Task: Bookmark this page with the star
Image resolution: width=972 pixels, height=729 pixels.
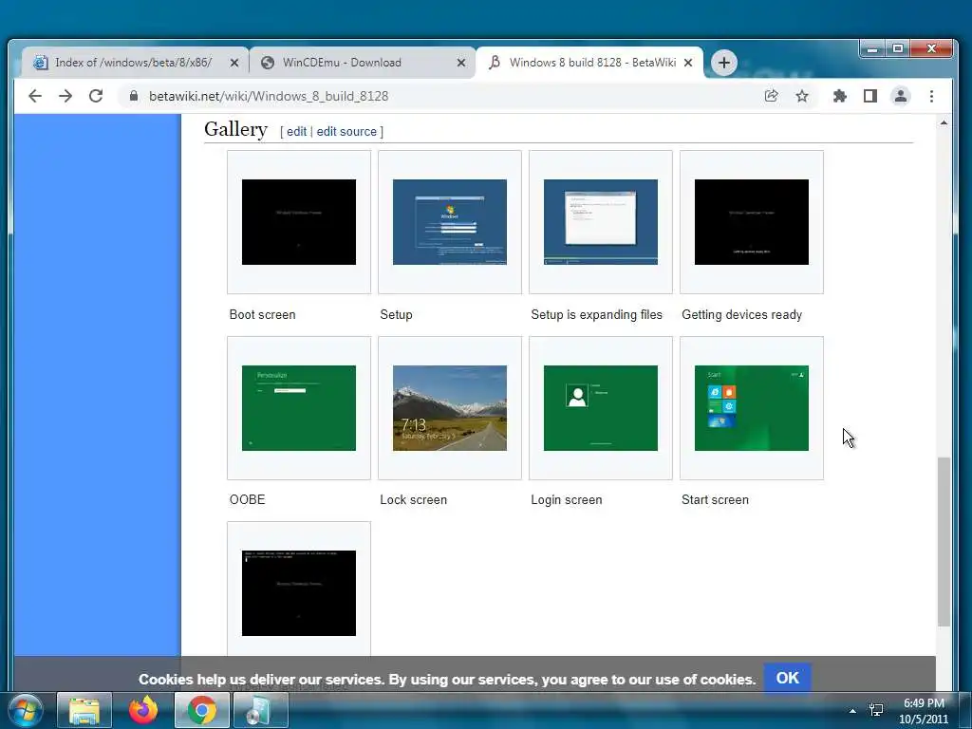Action: (802, 96)
